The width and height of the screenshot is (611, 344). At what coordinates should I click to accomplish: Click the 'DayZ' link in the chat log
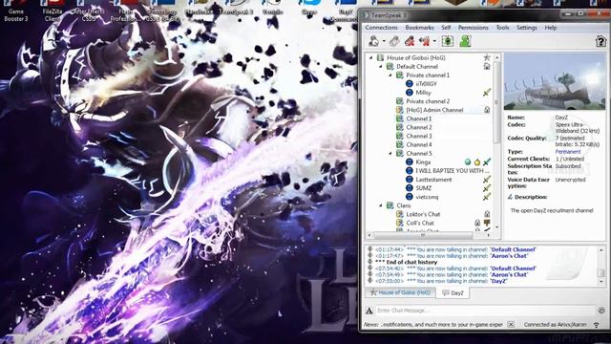pyautogui.click(x=498, y=281)
